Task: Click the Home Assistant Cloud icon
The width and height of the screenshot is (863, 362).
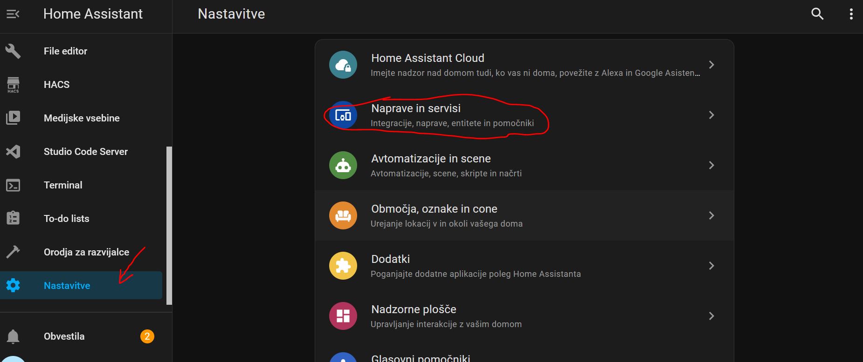Action: point(343,65)
